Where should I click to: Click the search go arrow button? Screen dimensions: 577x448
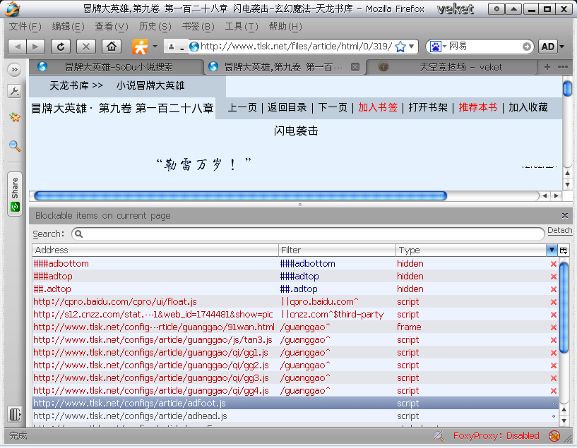pos(527,47)
